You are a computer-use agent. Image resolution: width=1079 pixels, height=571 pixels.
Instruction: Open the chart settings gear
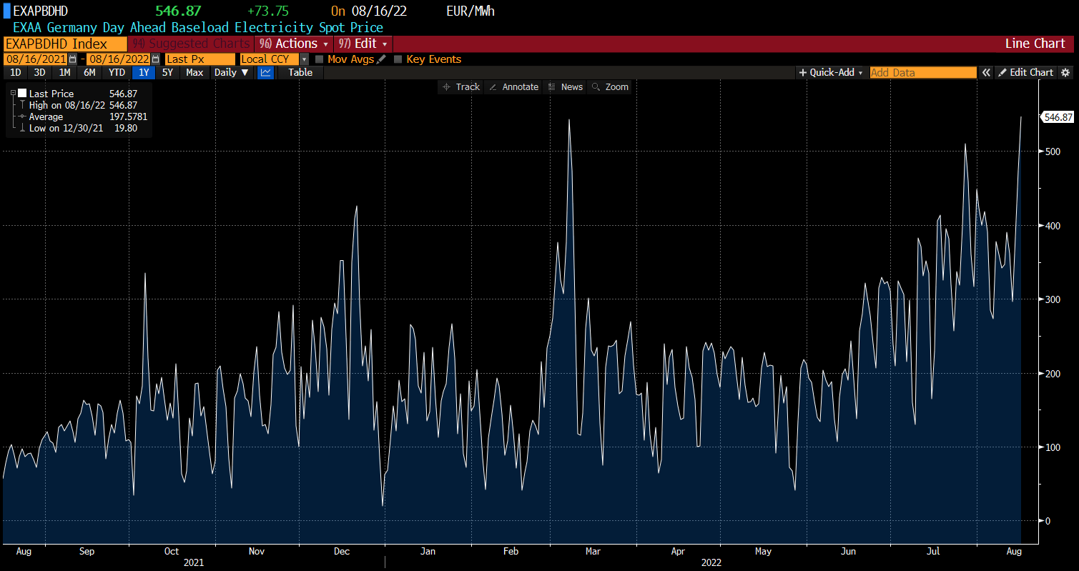coord(1065,72)
